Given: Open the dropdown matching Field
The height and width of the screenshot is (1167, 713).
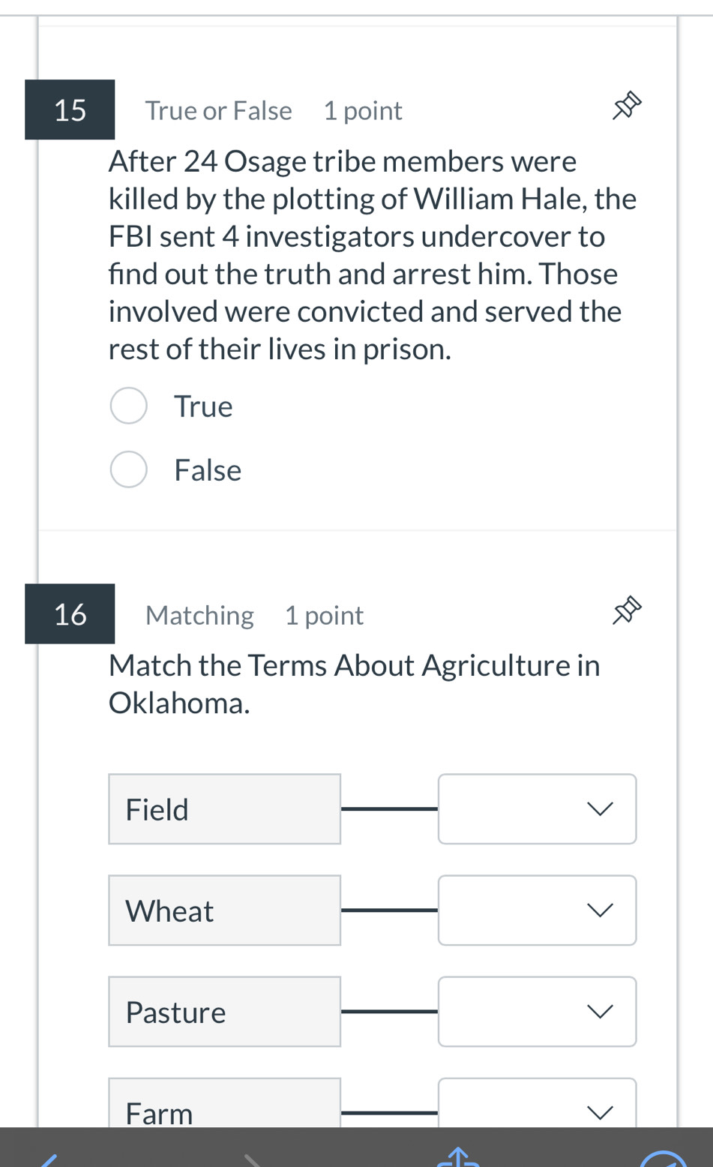Looking at the screenshot, I should click(537, 809).
